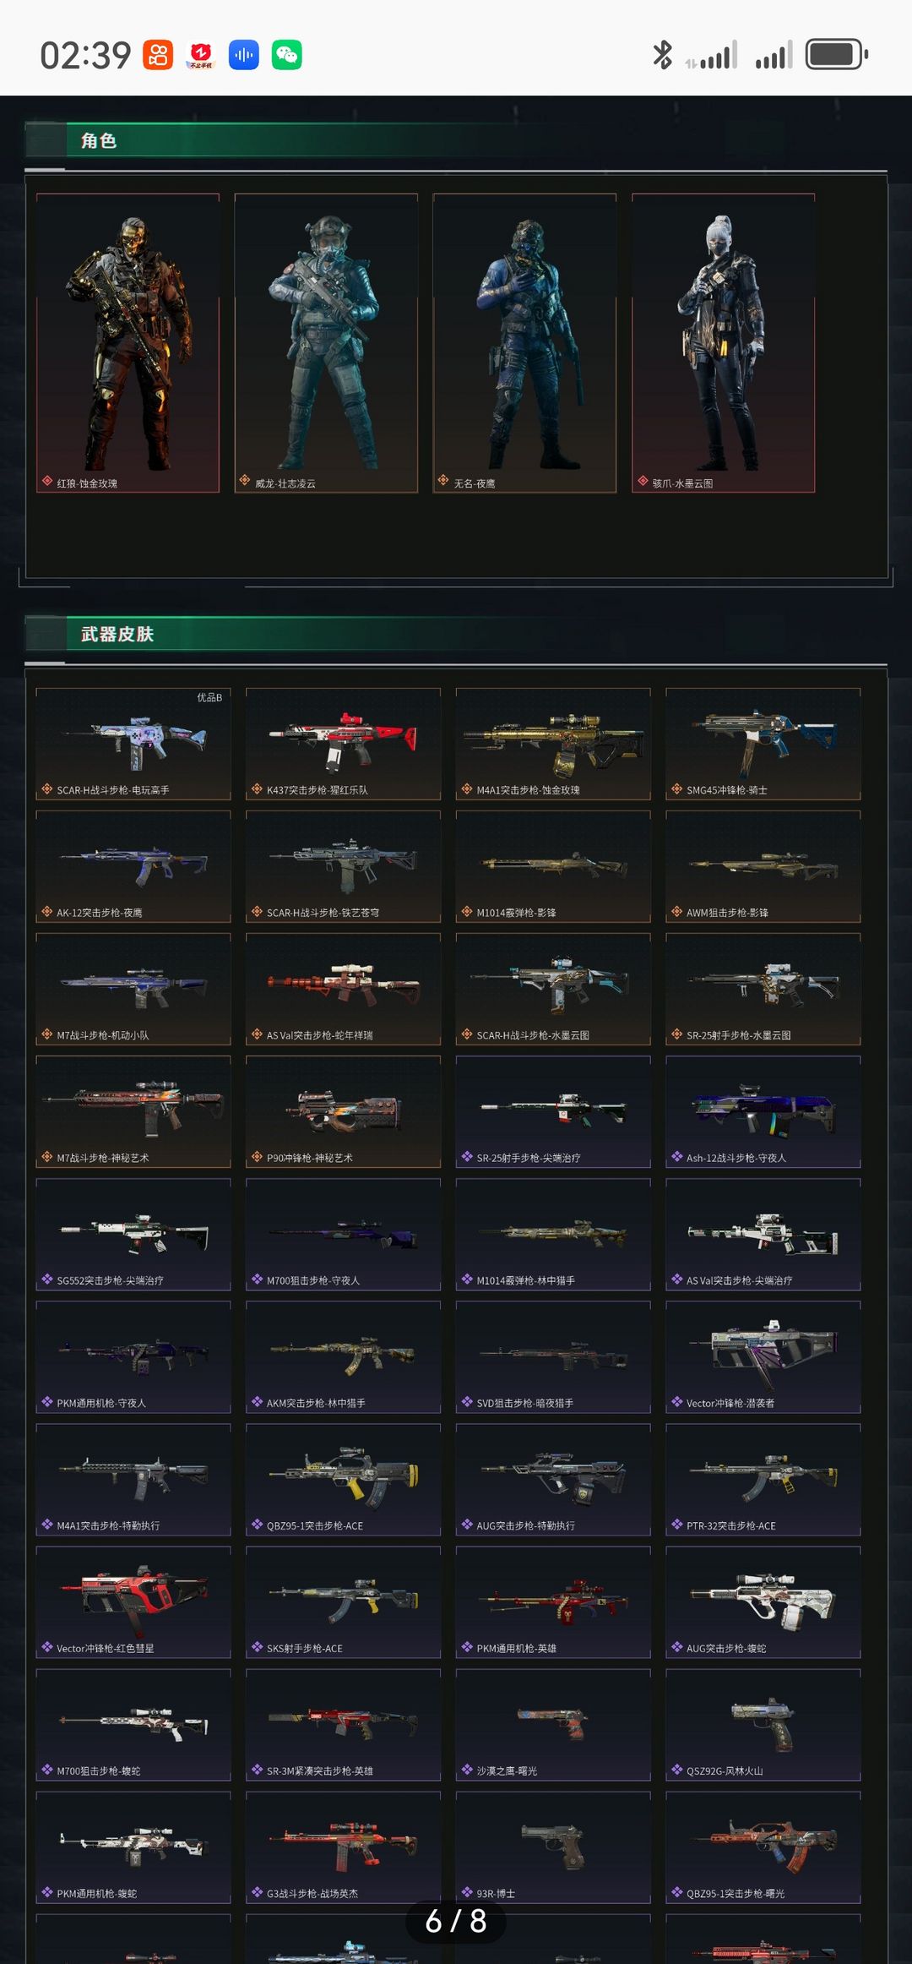Viewport: 912px width, 1964px height.
Task: Select the SMG45 骑士 submachine gun skin
Action: pos(763,744)
